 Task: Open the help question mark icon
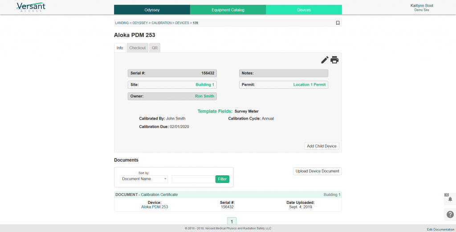tap(450, 215)
